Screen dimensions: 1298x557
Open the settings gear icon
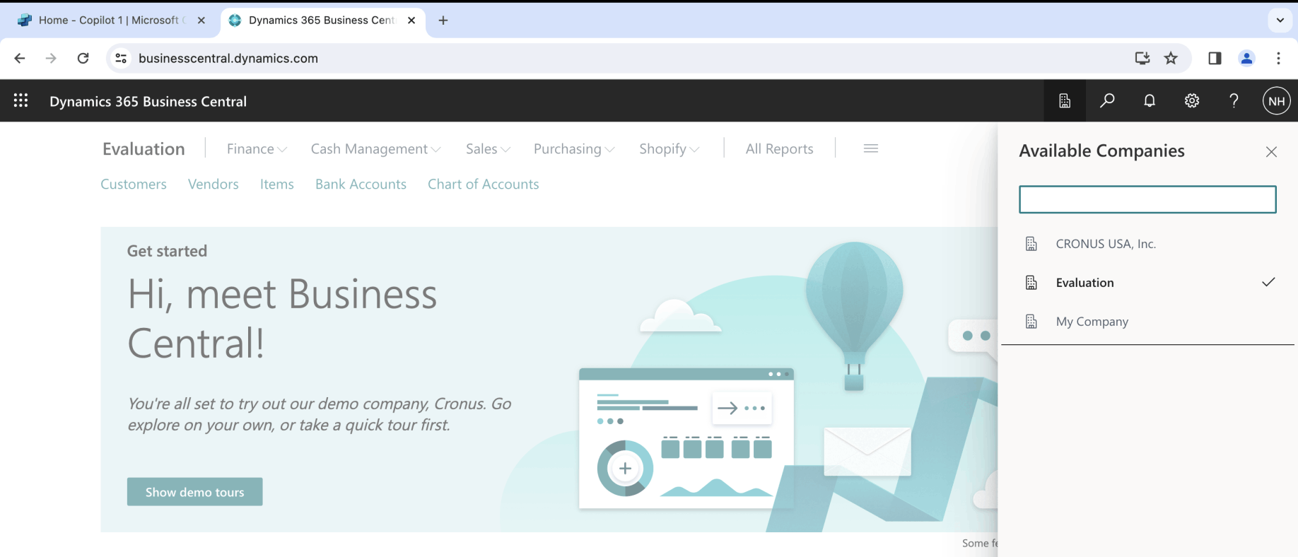pos(1192,101)
